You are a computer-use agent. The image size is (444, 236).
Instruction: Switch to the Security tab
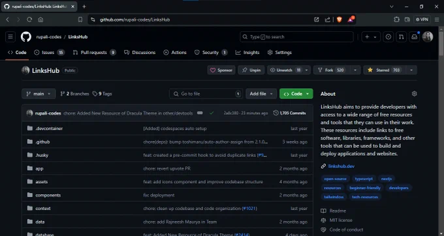(x=211, y=53)
